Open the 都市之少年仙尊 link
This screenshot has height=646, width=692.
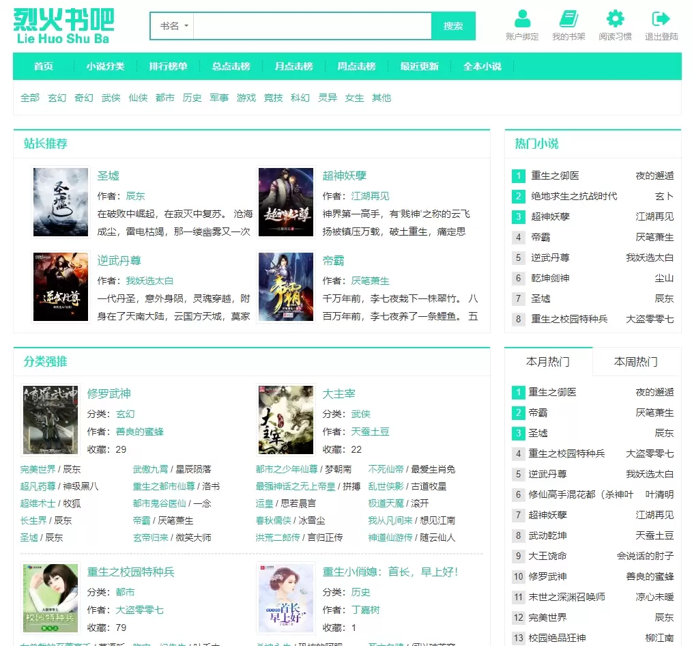point(287,469)
